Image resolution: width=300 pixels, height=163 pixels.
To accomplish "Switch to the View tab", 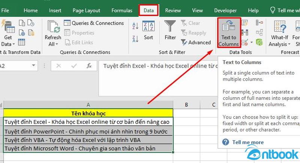I will 197,10.
